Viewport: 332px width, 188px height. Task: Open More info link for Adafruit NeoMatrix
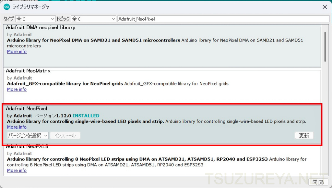click(17, 89)
